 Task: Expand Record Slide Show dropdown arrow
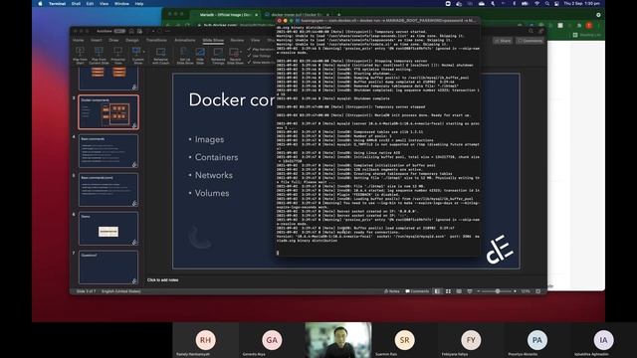pos(241,52)
